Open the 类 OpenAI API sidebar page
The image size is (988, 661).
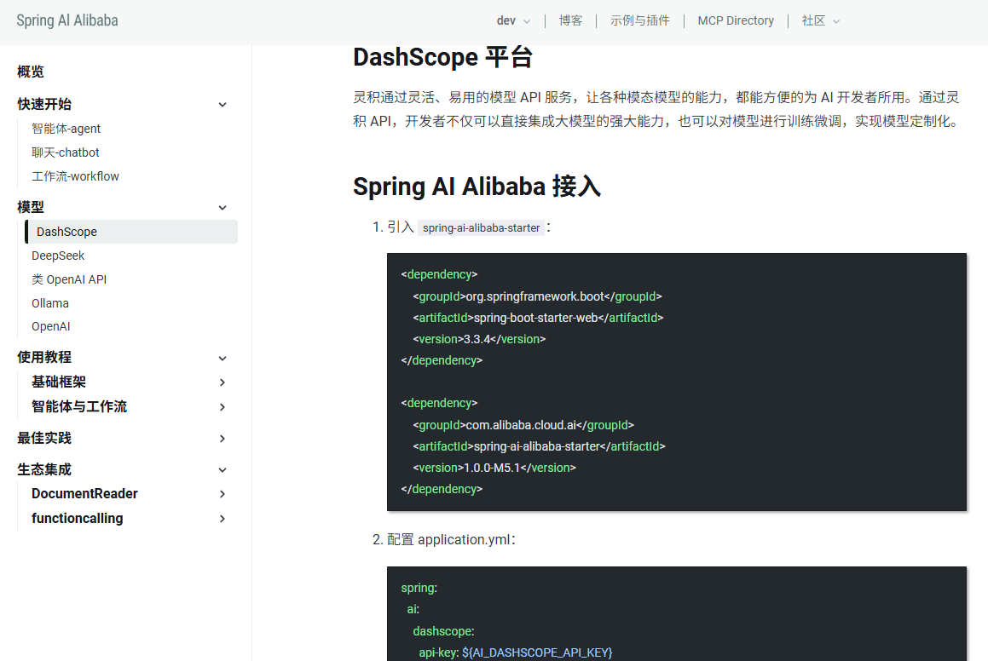coord(69,279)
